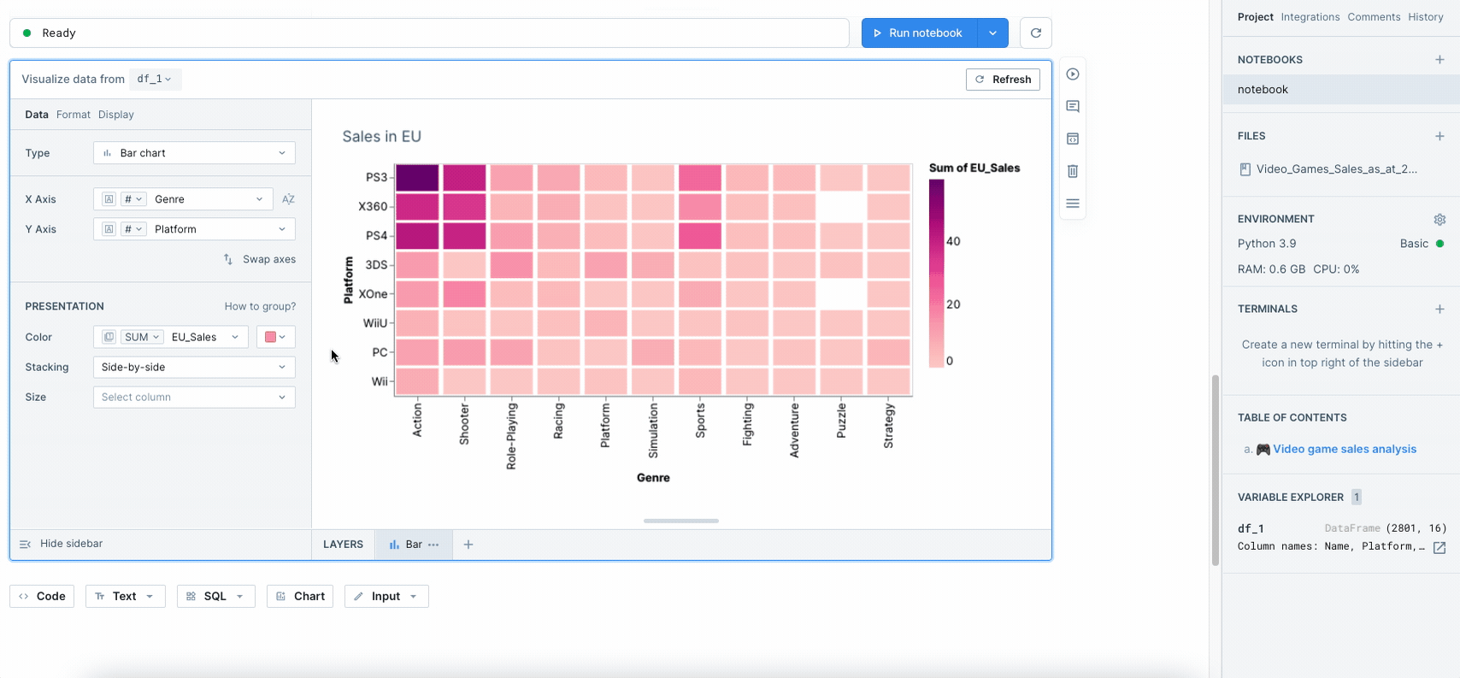
Task: Open the Run notebook dropdown arrow
Action: pyautogui.click(x=992, y=33)
